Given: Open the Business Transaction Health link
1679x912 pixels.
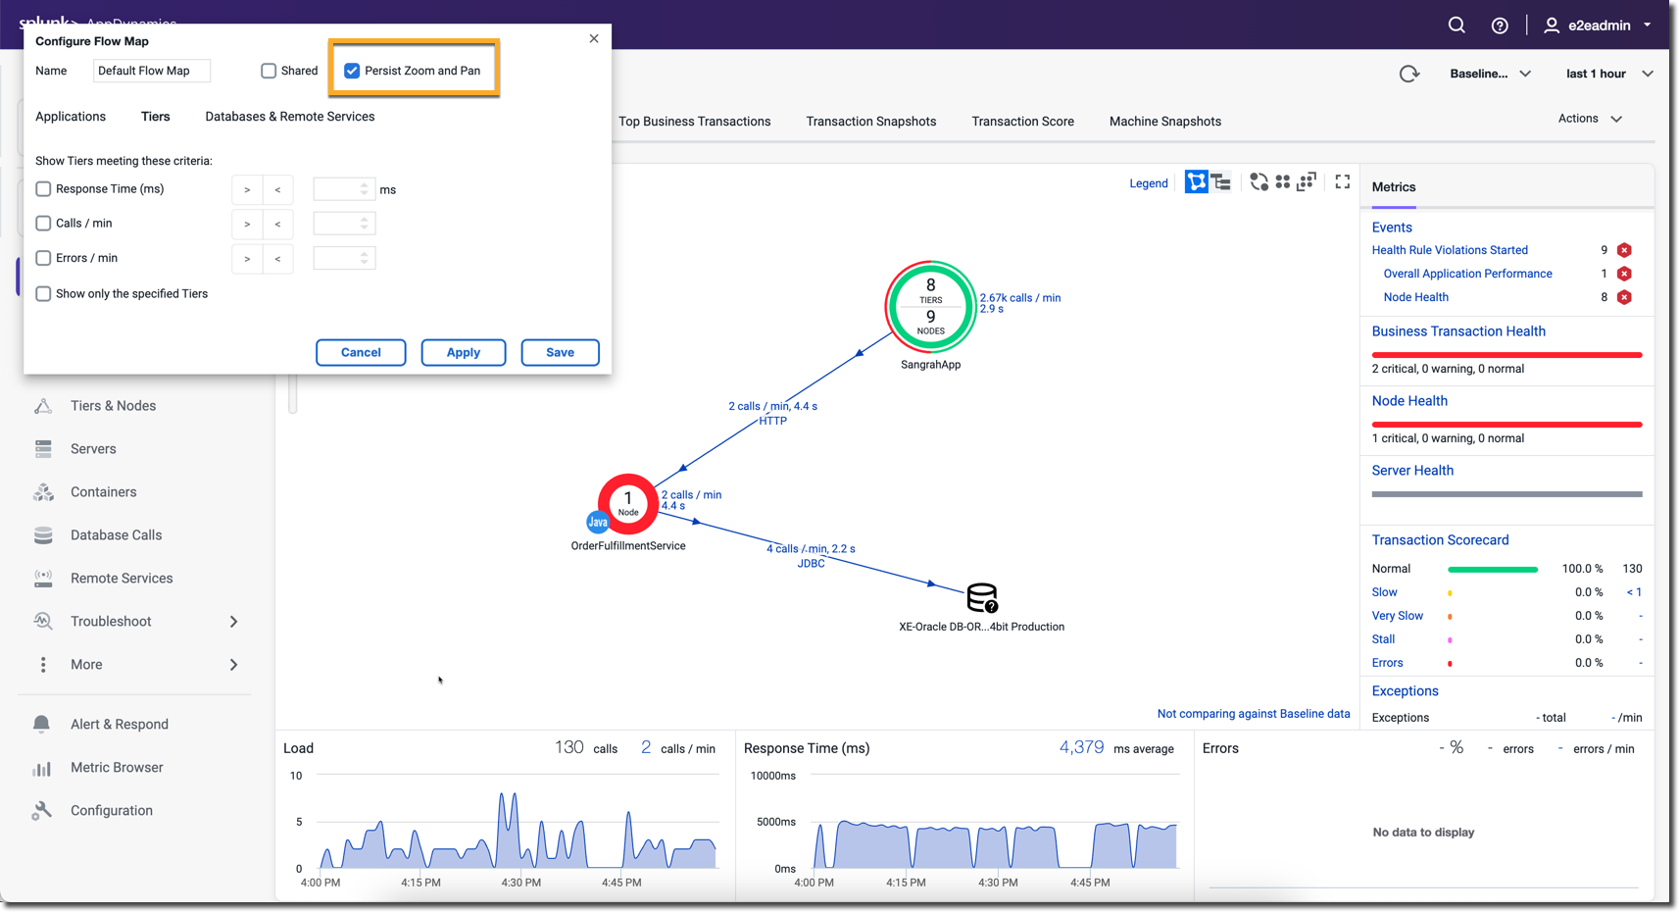Looking at the screenshot, I should 1458,331.
